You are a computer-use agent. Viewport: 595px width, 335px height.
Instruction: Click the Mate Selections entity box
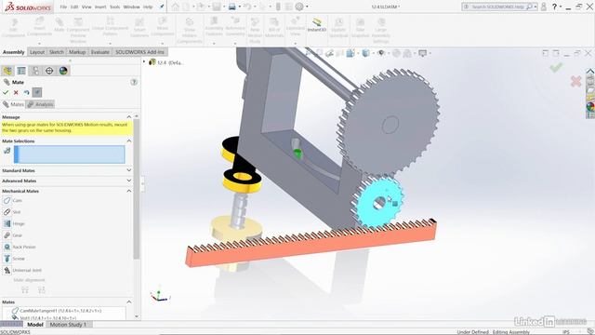coord(70,154)
